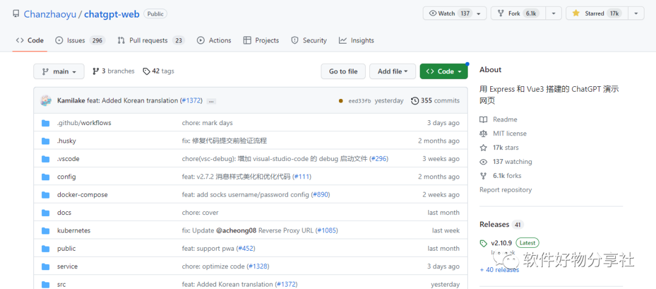Open the kubernetes folder name
Screen dimensions: 656x289
73,231
